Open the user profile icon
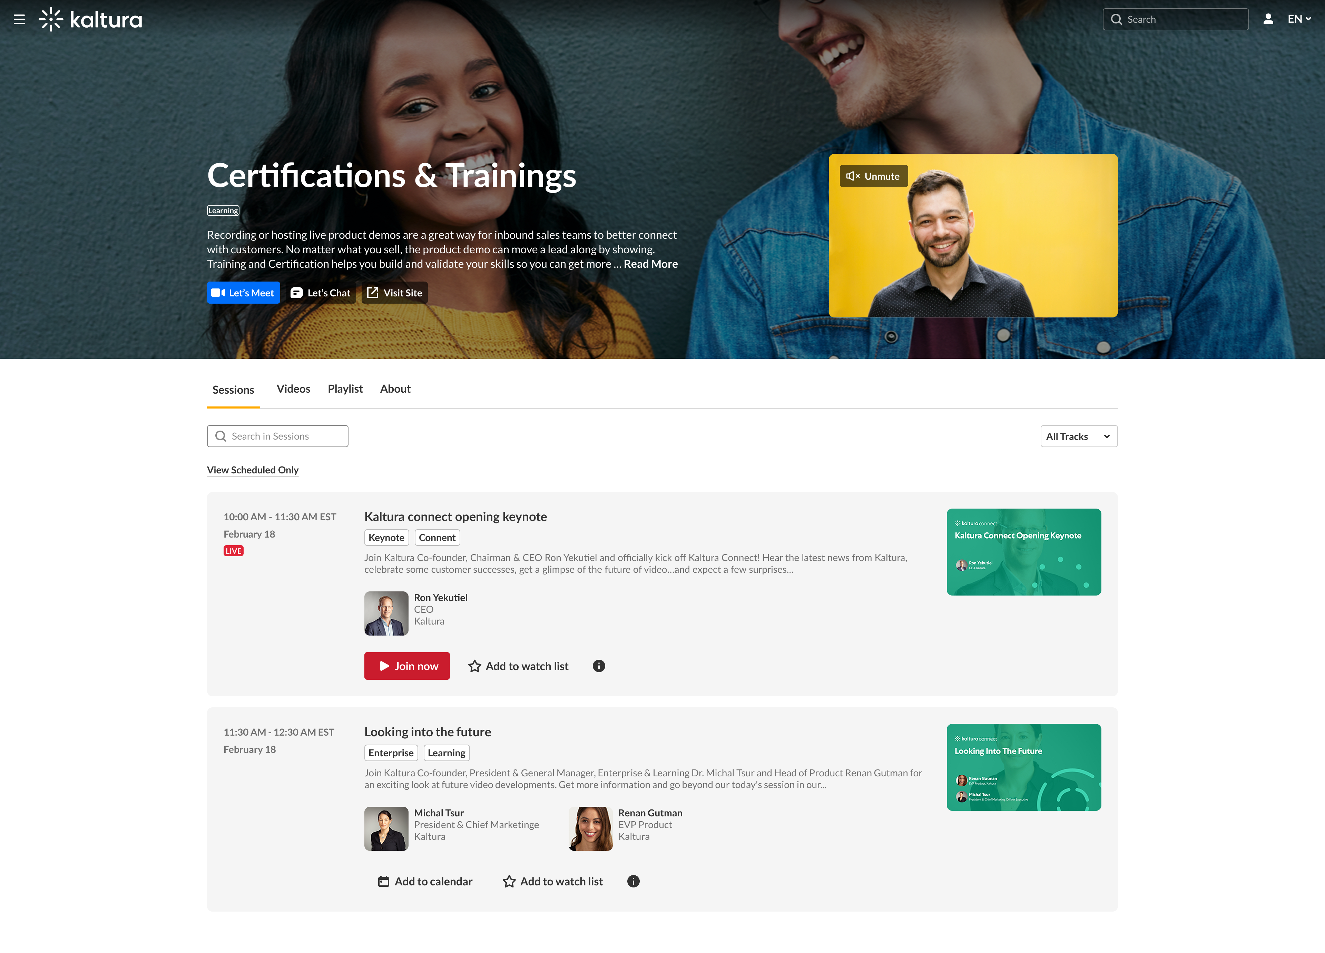1325x953 pixels. (1268, 19)
